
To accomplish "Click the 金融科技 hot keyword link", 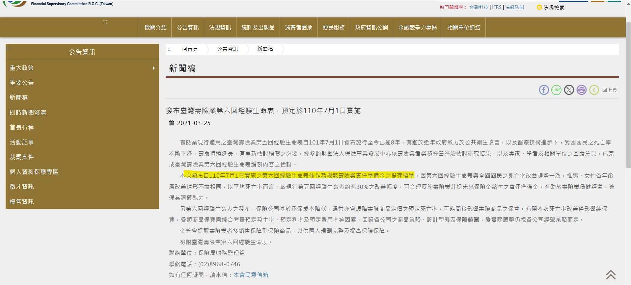I will [x=479, y=7].
